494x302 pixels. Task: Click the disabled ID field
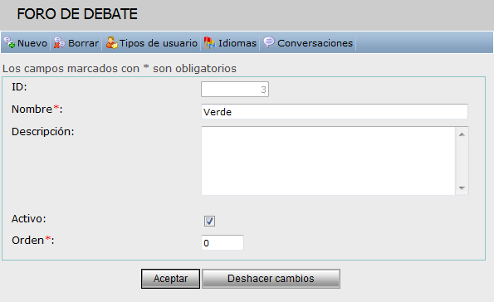pyautogui.click(x=235, y=90)
